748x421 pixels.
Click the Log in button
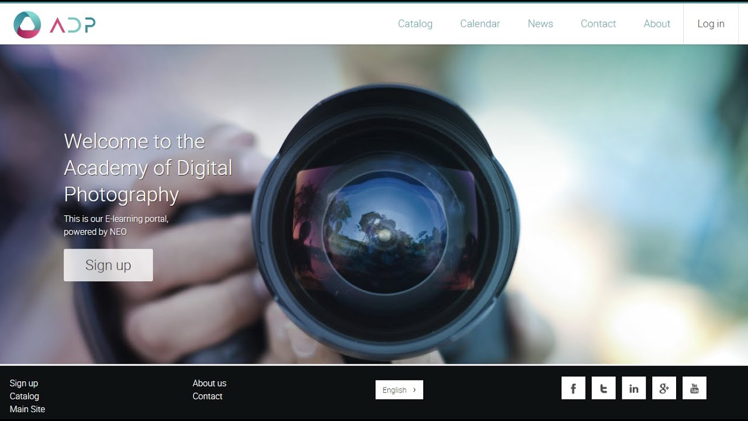[x=711, y=24]
